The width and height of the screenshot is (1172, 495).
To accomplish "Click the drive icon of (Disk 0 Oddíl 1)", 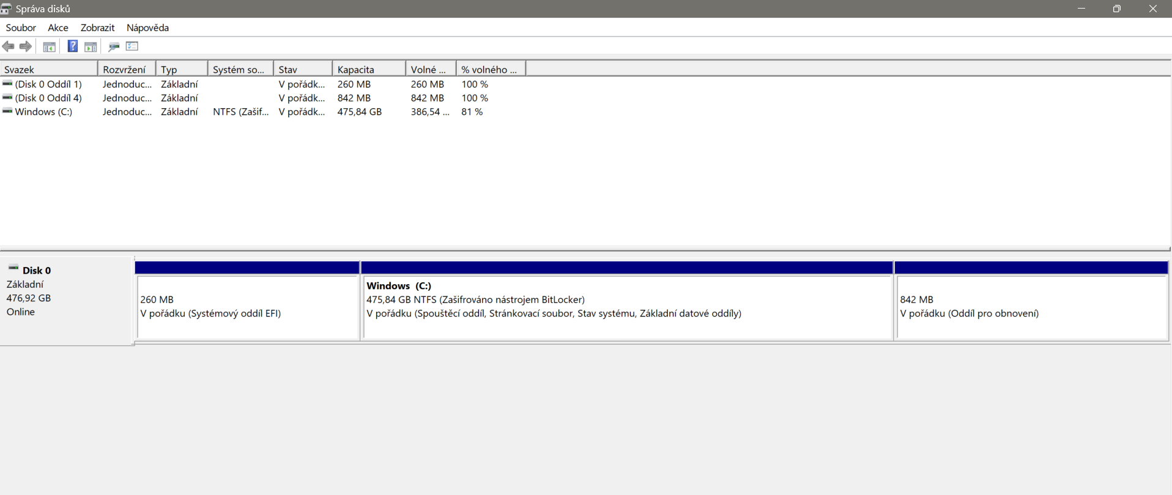I will coord(7,84).
